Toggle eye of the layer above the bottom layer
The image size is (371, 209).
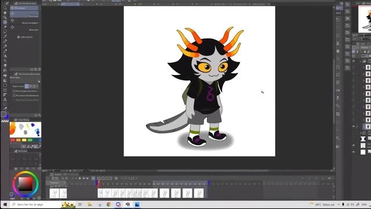point(354,145)
